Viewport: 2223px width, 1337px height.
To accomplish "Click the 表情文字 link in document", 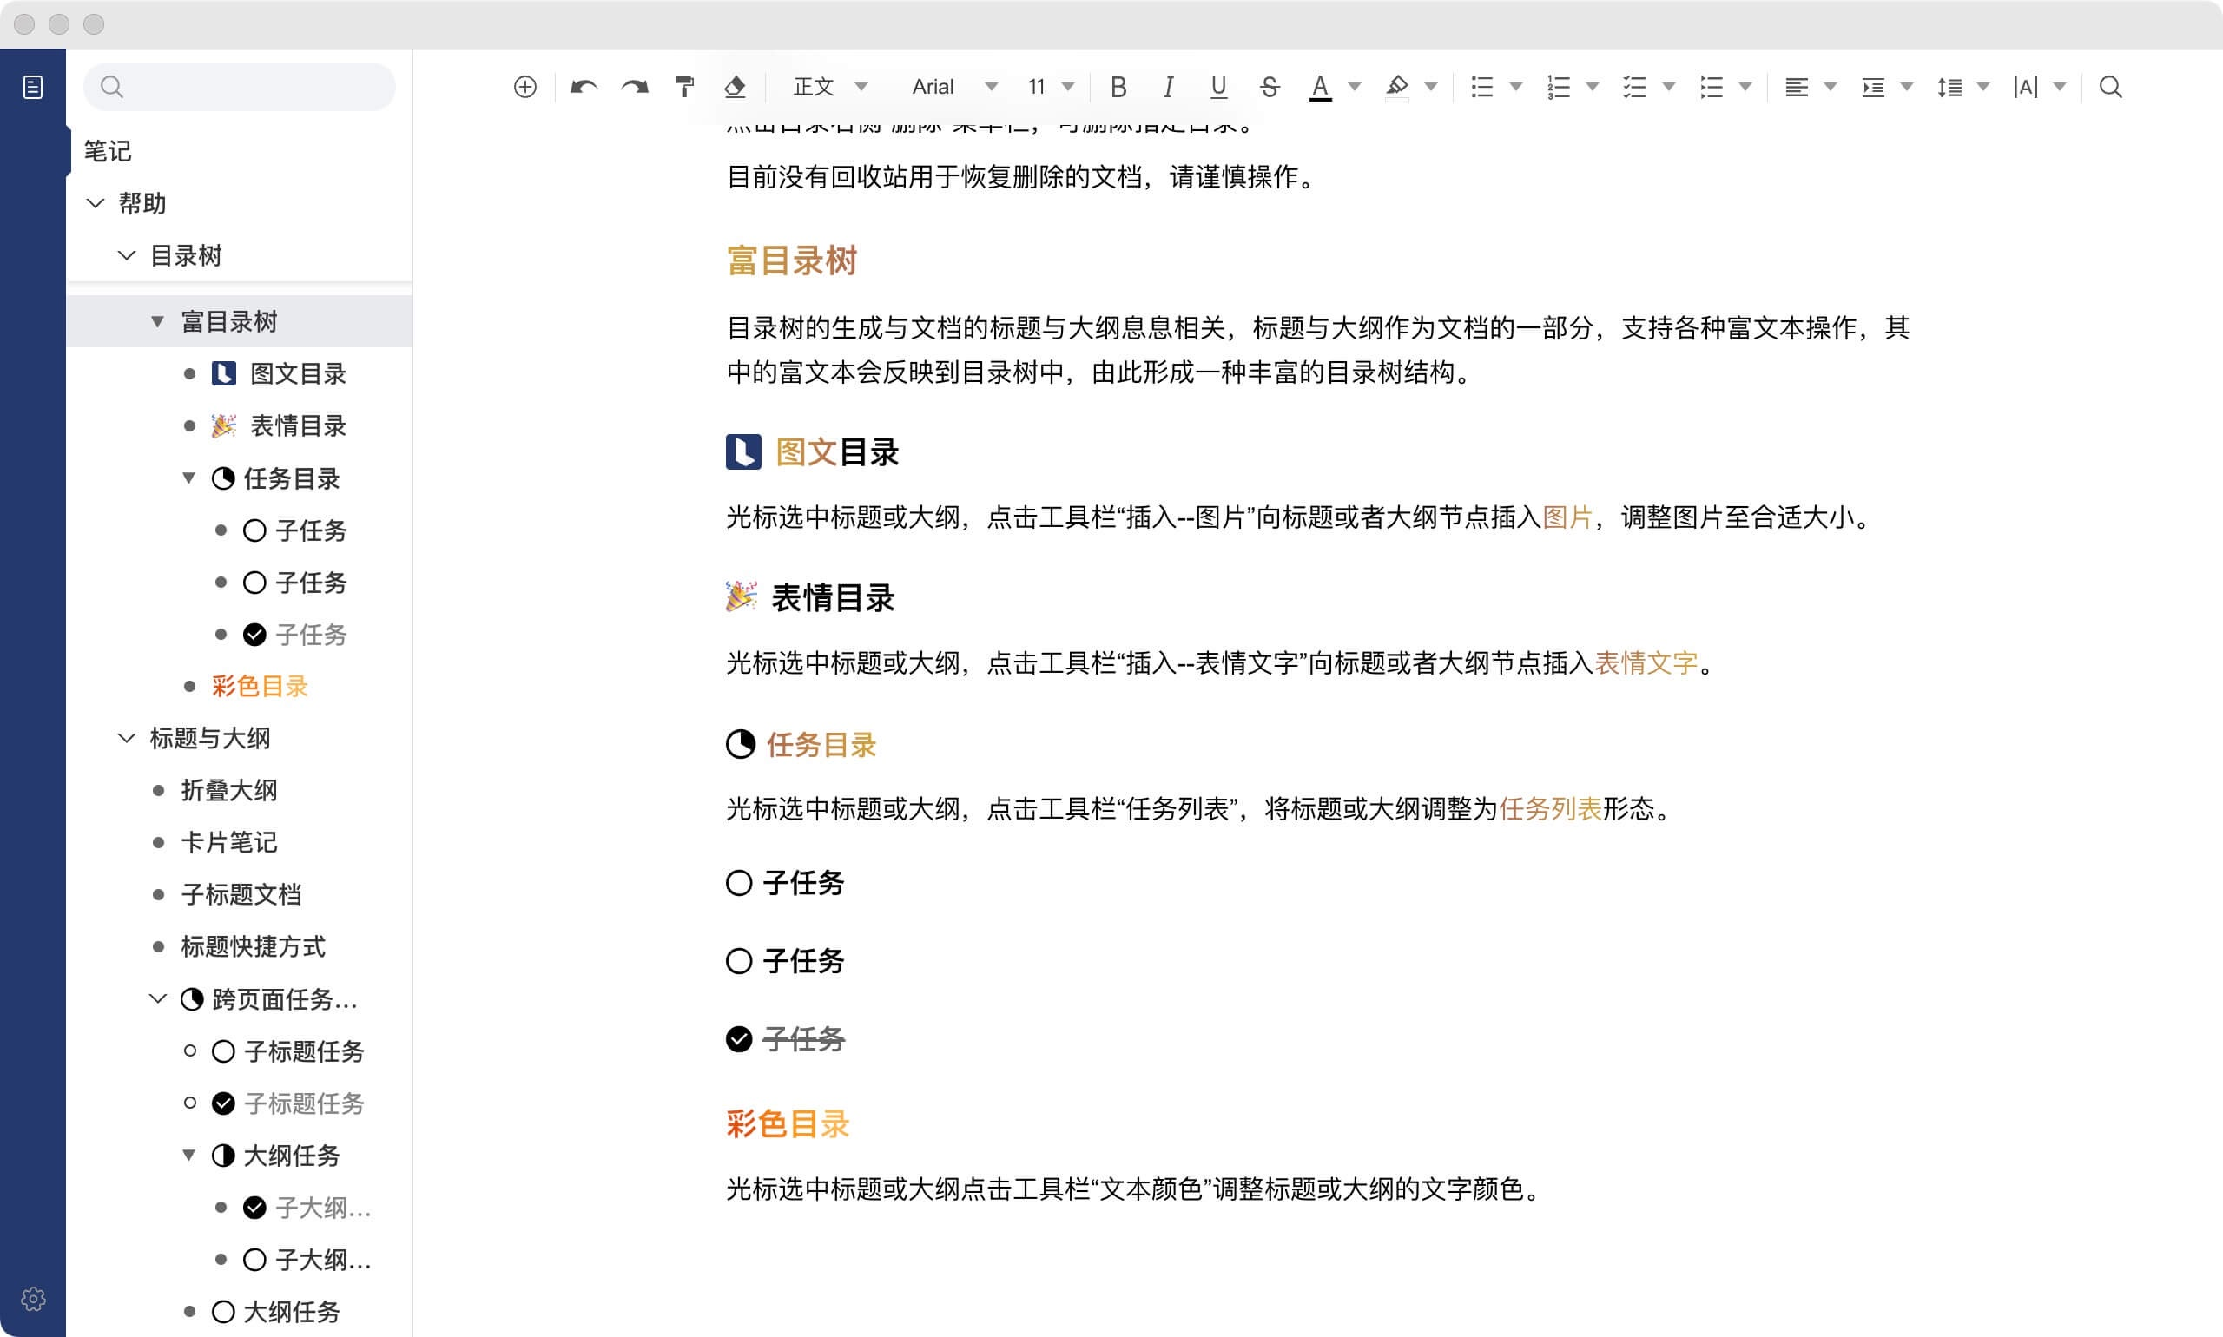I will tap(1646, 663).
